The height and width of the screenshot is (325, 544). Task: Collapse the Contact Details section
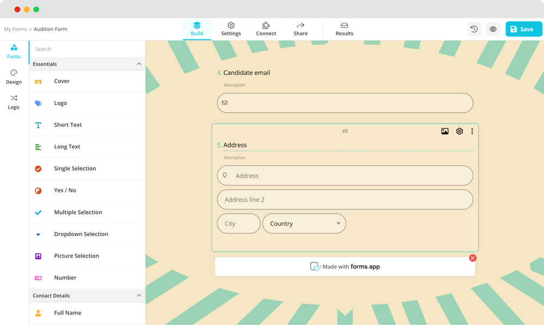139,296
